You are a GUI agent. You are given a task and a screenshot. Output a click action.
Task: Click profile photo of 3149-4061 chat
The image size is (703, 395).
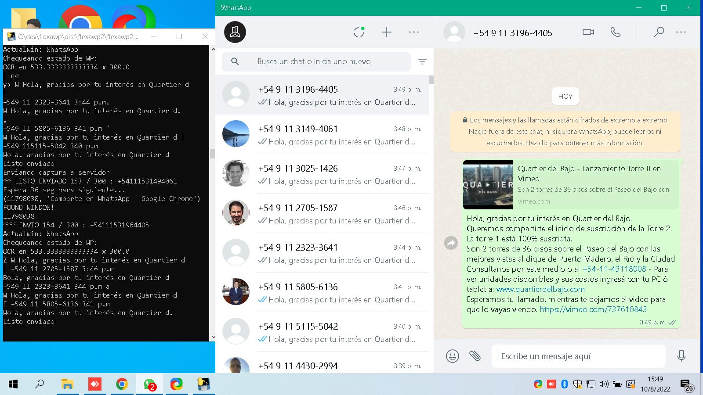click(236, 134)
